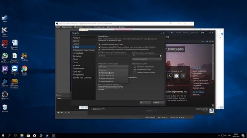Screen dimensions: 247x138
Task: Launch the Twitch desktop shortcut
Action: click(5, 70)
